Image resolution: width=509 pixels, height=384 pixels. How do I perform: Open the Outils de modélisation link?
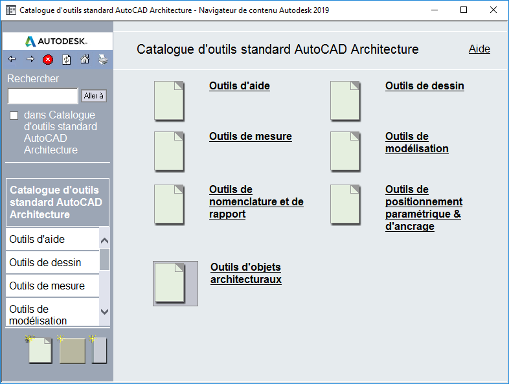tap(416, 142)
